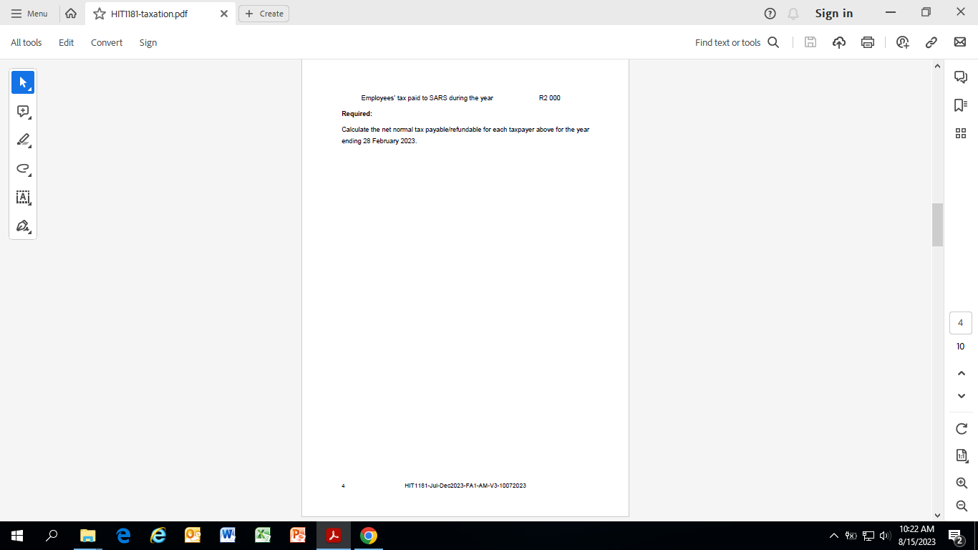
Task: Toggle the Comments panel open
Action: 960,76
